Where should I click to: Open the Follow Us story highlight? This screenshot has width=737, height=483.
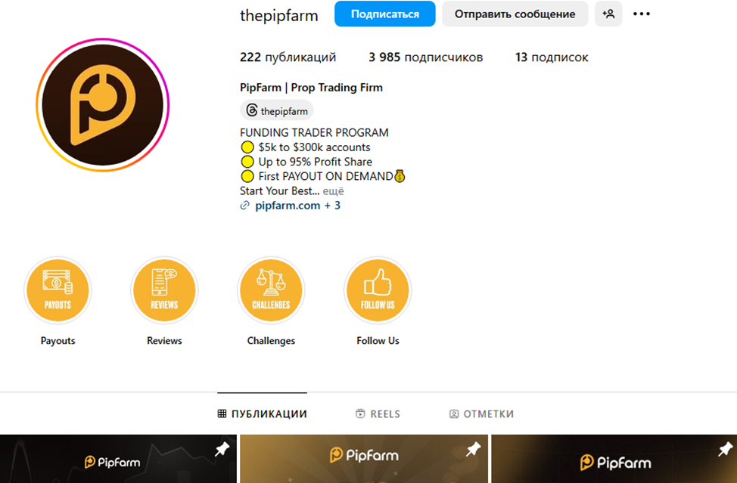pos(378,290)
